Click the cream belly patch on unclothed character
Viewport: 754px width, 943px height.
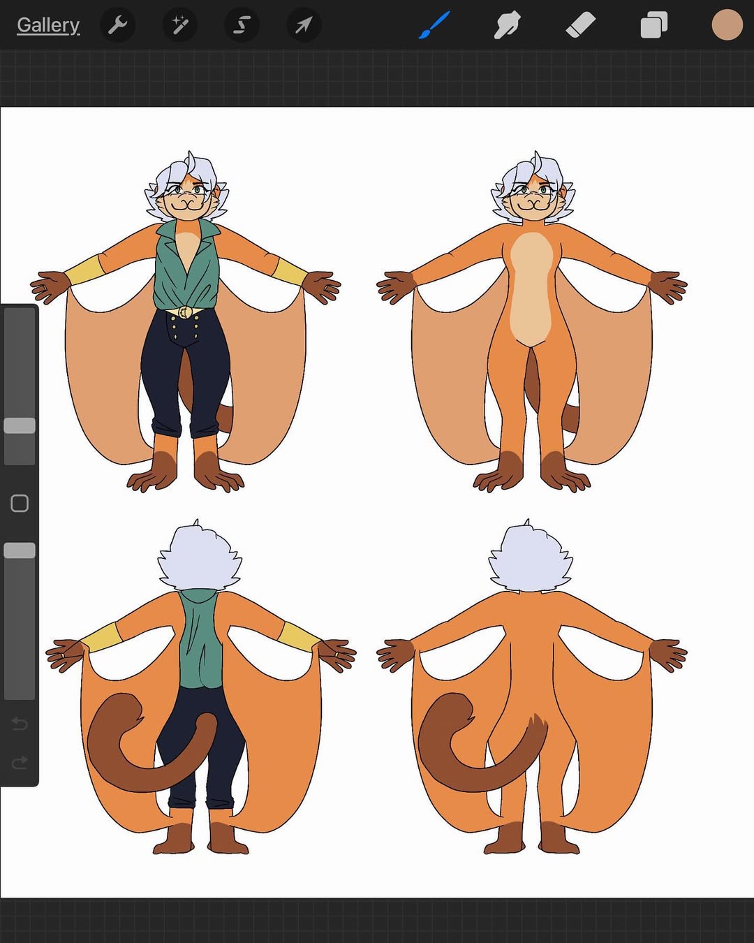coord(532,286)
